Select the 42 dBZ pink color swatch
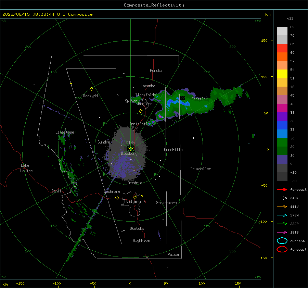 (282, 99)
